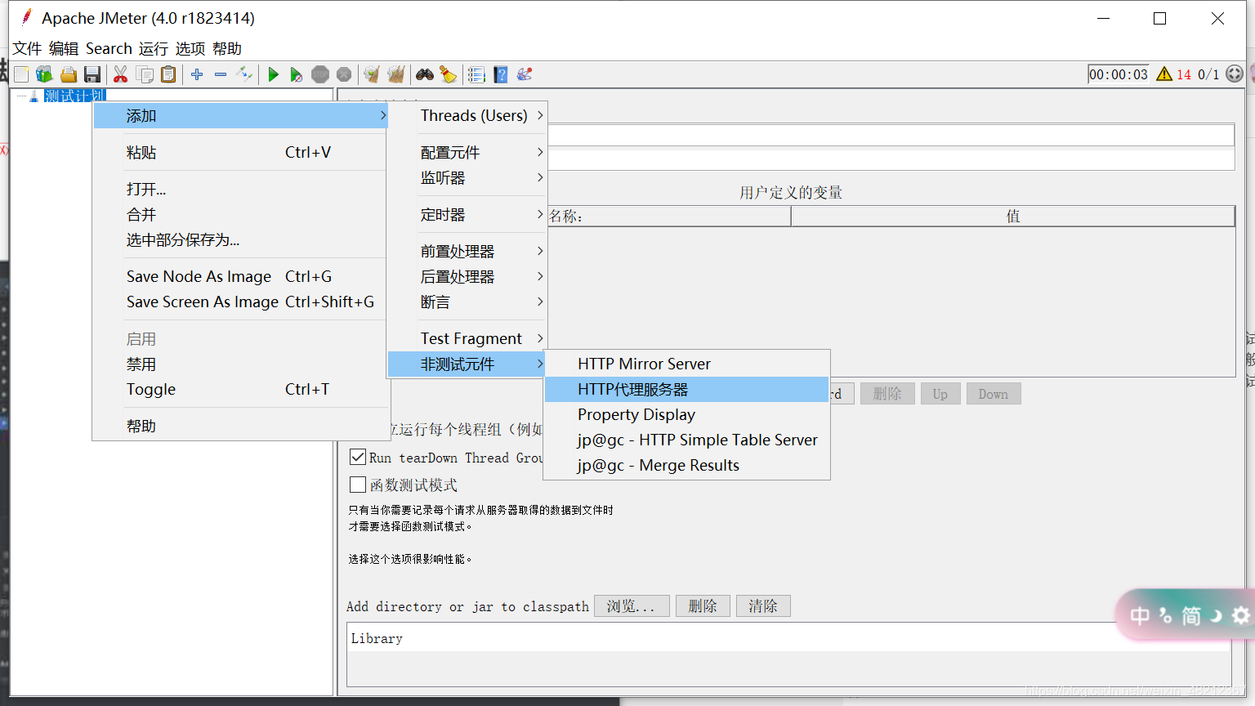Open the 选项 menu
Screen dimensions: 1255x706
click(x=190, y=48)
